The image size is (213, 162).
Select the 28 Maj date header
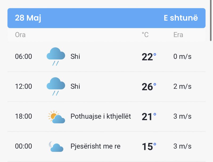[28, 18]
